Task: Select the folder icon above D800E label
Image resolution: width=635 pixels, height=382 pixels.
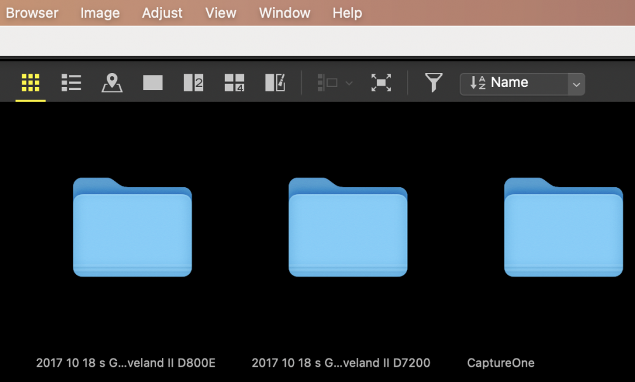Action: coord(133,227)
